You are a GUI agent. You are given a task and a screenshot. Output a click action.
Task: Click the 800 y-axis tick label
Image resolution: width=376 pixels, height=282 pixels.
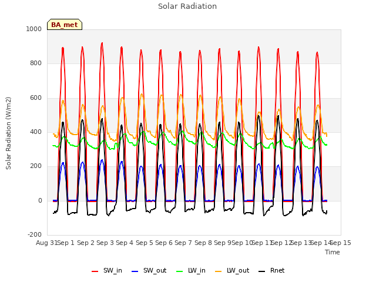point(36,63)
